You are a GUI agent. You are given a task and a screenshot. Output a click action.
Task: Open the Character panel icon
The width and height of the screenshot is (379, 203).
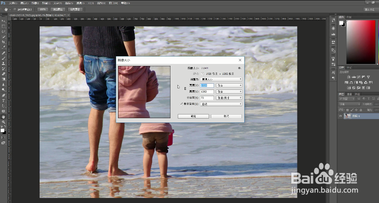(x=333, y=72)
